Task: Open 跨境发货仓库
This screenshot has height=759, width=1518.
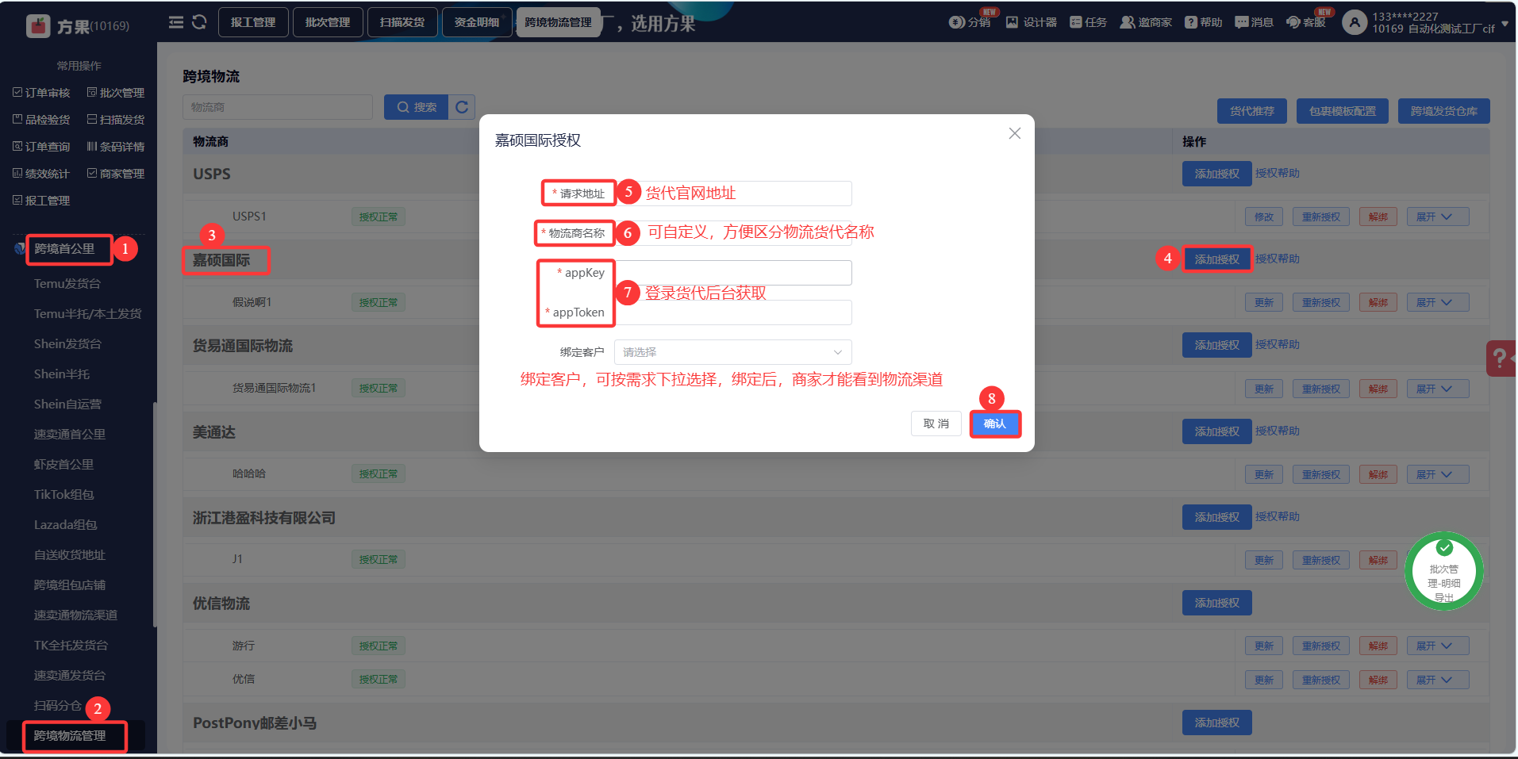Action: (x=1444, y=111)
